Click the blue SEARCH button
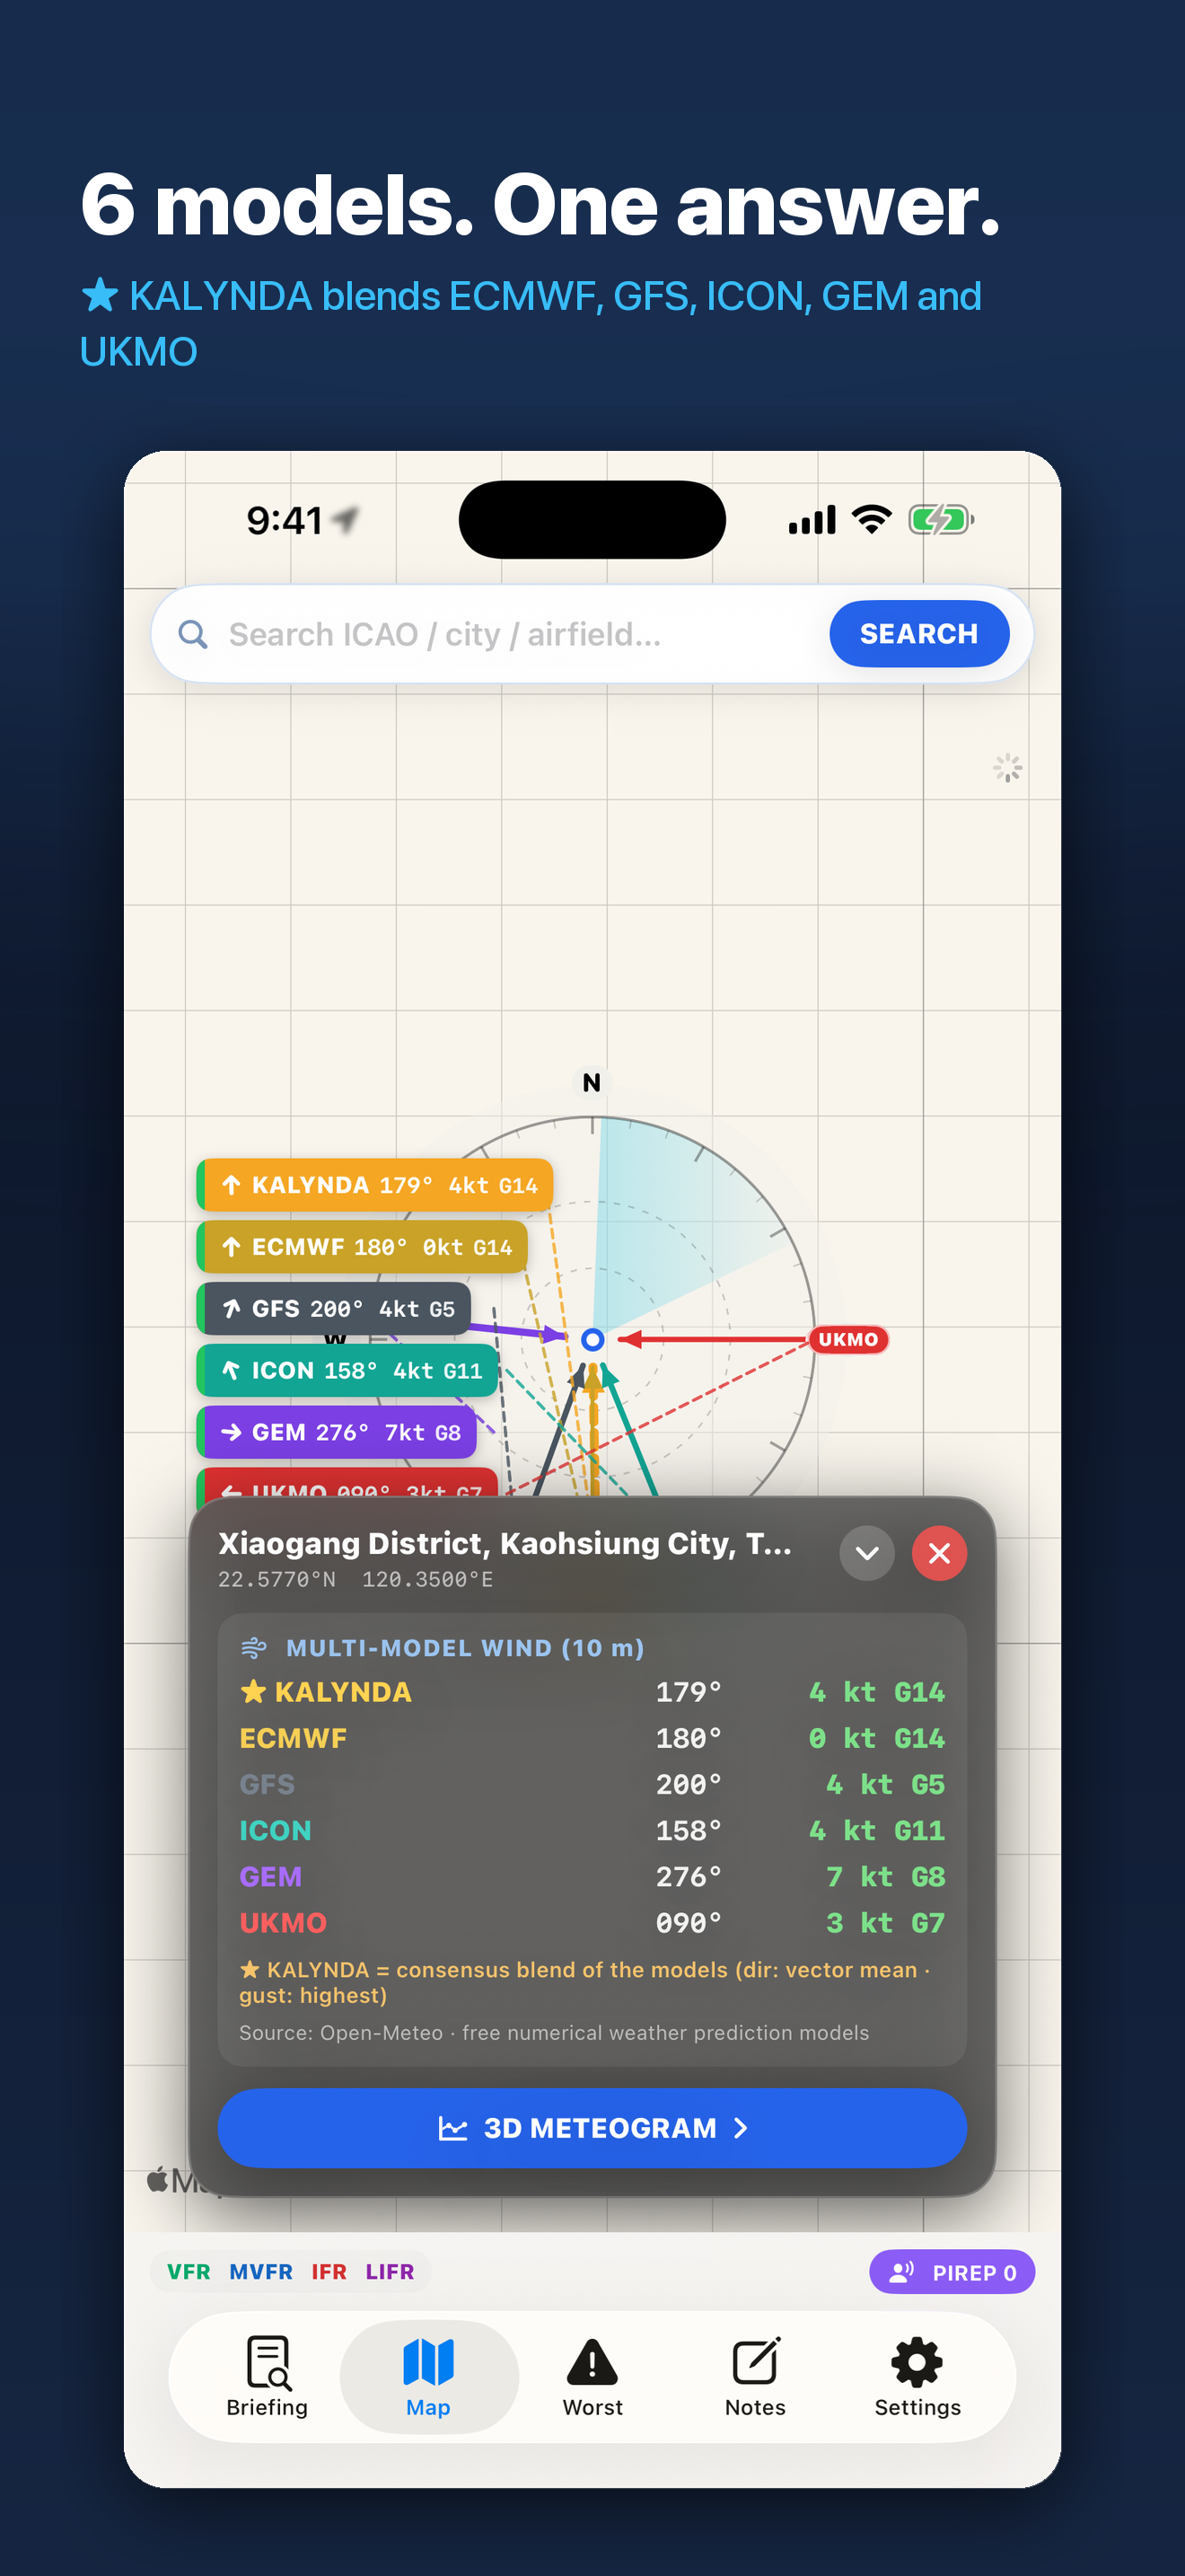 point(918,634)
